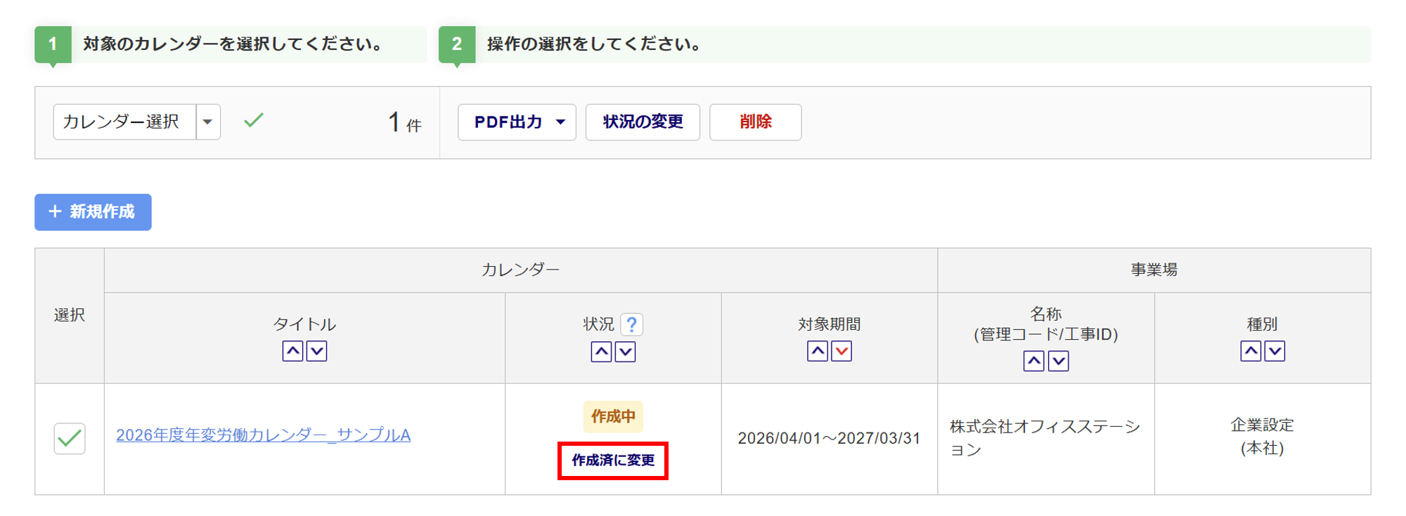
Task: Click 作成済に変更 button in row
Action: click(612, 461)
